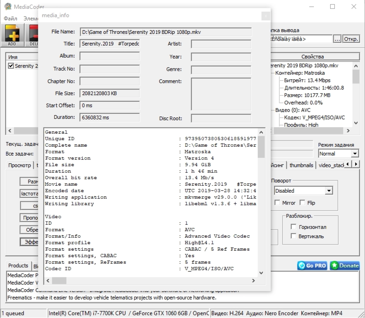Select Кодек: V_MPEG4/ISO/AVC tree row
The height and width of the screenshot is (318, 365).
coord(314,117)
